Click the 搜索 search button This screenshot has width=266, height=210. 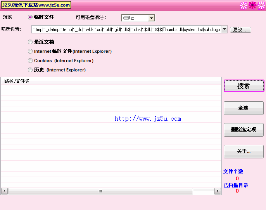[244, 86]
